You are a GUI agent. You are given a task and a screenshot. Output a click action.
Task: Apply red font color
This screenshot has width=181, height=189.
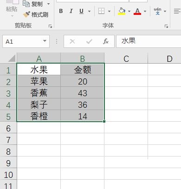pyautogui.click(x=137, y=11)
